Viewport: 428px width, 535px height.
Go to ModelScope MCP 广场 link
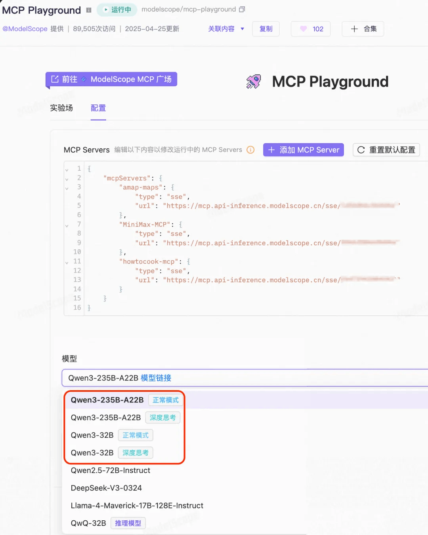coord(111,79)
